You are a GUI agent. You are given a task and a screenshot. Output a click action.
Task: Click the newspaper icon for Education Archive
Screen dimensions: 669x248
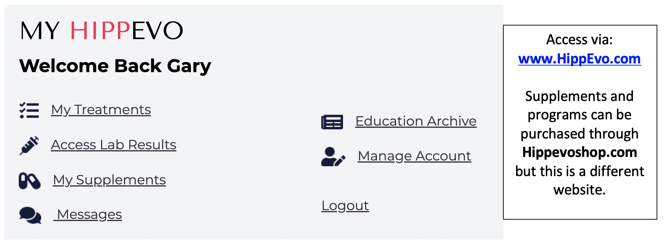click(332, 122)
